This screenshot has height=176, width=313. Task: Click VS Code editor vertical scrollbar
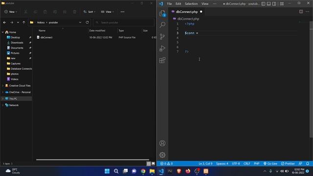point(311,80)
